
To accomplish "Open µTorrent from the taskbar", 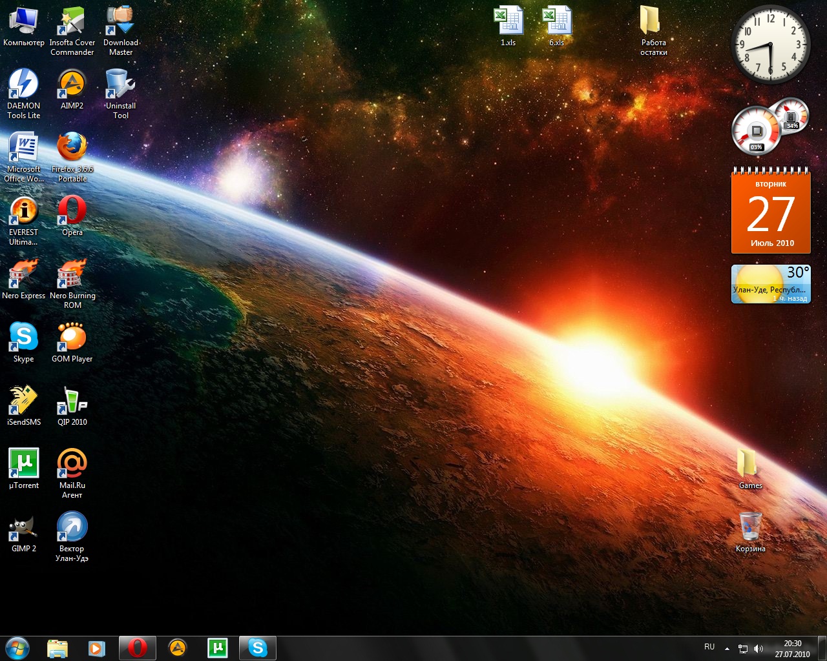I will pos(218,648).
